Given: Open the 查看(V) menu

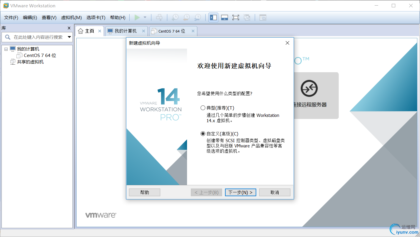Looking at the screenshot, I should 49,18.
